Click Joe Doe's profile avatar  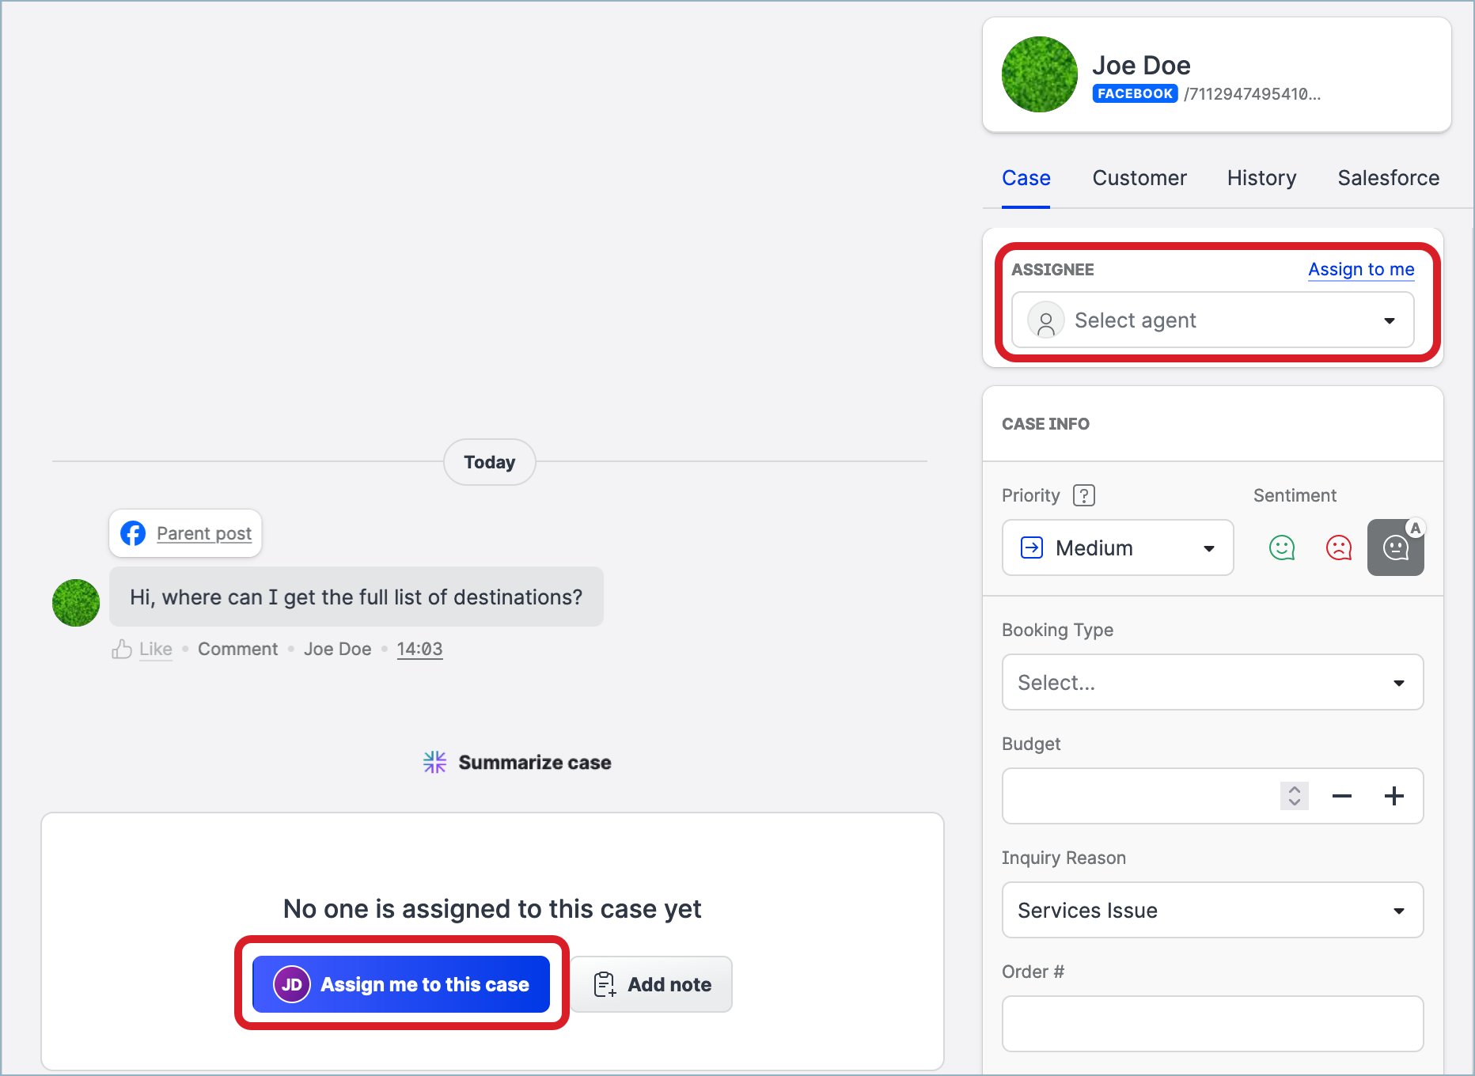tap(1039, 74)
